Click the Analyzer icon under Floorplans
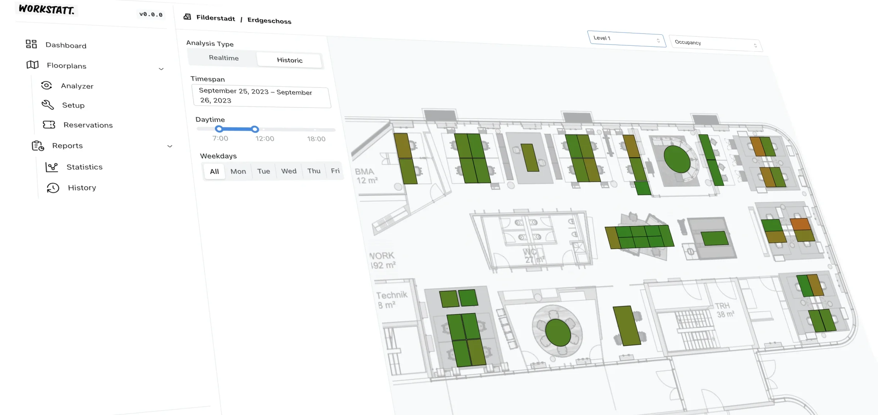 [x=46, y=85]
